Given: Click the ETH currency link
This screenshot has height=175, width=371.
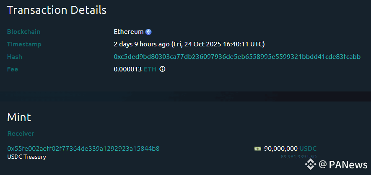Looking at the screenshot, I should tap(150, 69).
